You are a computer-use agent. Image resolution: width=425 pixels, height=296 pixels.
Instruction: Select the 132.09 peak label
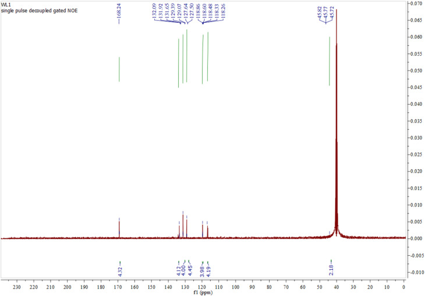point(154,10)
